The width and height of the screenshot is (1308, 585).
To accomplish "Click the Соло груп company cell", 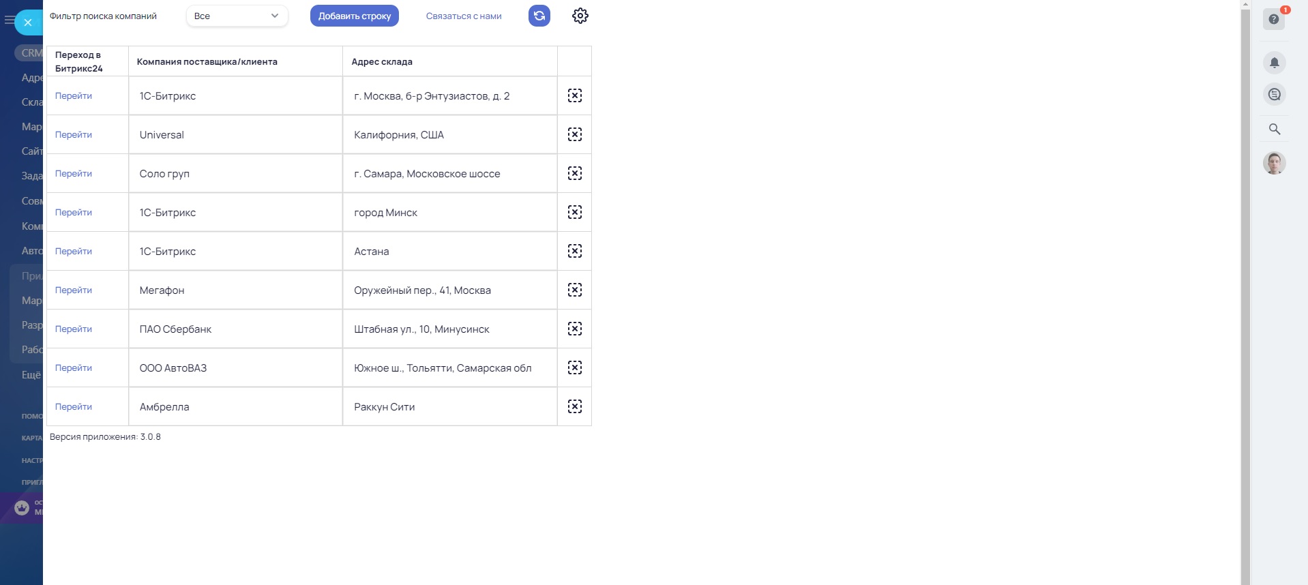I will click(x=235, y=173).
